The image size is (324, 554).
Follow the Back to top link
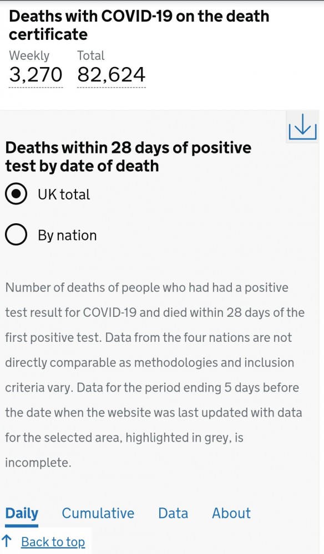tap(53, 542)
